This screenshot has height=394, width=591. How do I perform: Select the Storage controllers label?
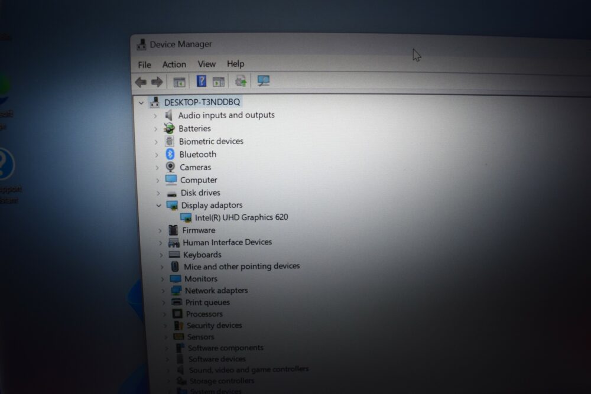pyautogui.click(x=222, y=381)
